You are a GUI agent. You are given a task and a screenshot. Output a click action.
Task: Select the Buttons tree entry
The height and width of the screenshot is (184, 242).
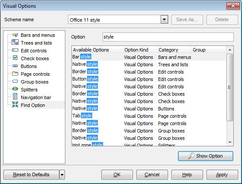[29, 66]
